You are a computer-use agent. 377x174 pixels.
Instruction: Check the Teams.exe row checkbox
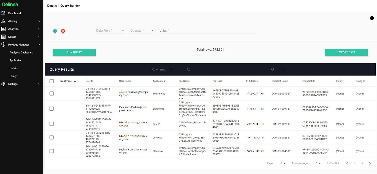[x=52, y=94]
